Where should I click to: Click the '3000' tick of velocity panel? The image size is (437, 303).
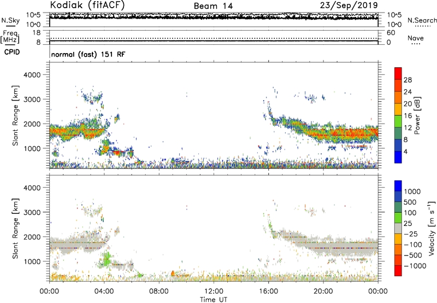32,212
